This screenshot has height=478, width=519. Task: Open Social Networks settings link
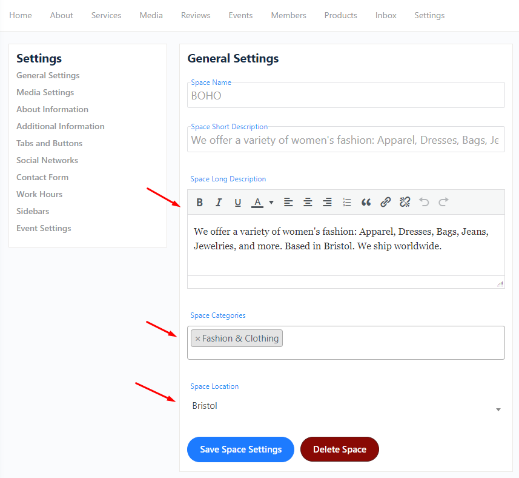pyautogui.click(x=47, y=160)
